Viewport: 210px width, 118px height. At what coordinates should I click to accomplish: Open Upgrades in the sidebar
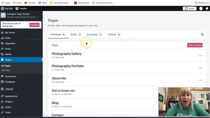point(10,43)
